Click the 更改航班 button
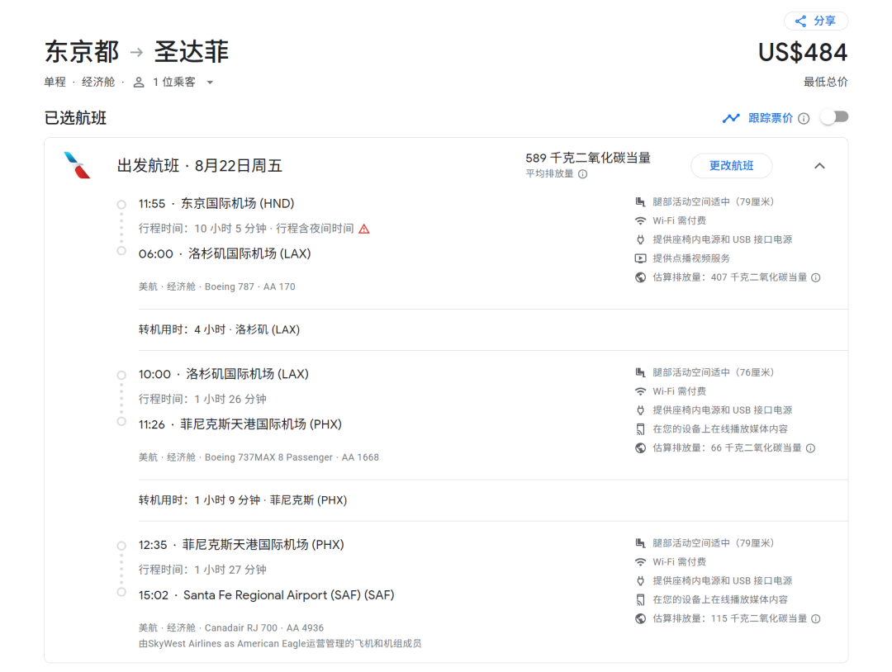892x672 pixels. coord(731,166)
